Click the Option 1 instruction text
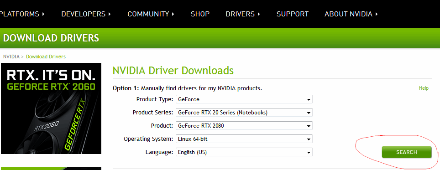The height and width of the screenshot is (170, 440). click(187, 88)
